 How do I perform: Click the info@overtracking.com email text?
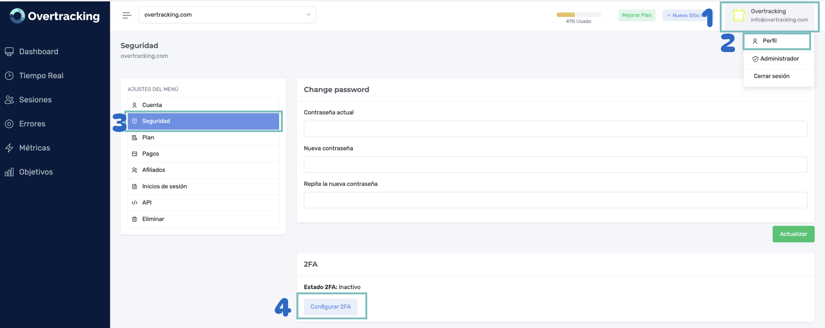[779, 20]
